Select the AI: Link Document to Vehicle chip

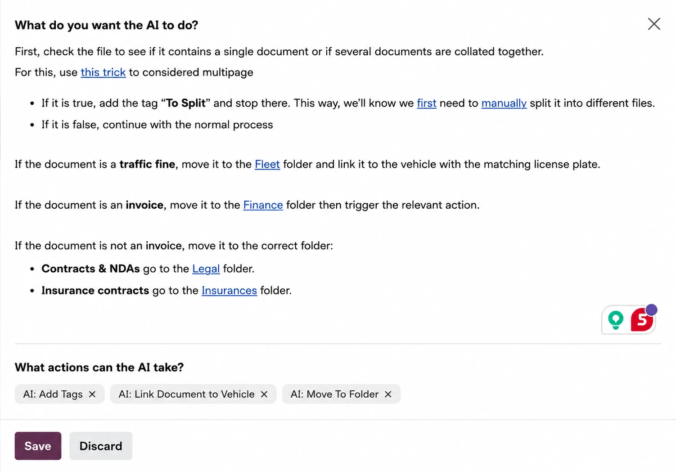pyautogui.click(x=186, y=394)
